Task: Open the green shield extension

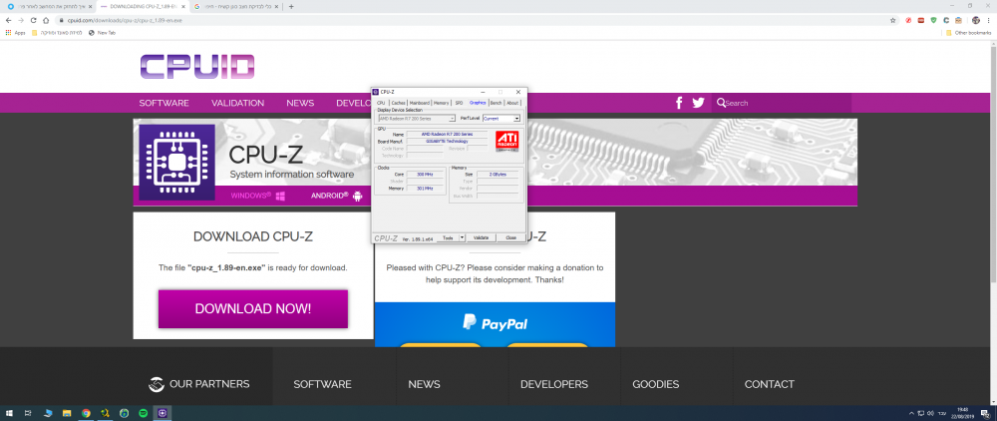Action: coord(933,20)
